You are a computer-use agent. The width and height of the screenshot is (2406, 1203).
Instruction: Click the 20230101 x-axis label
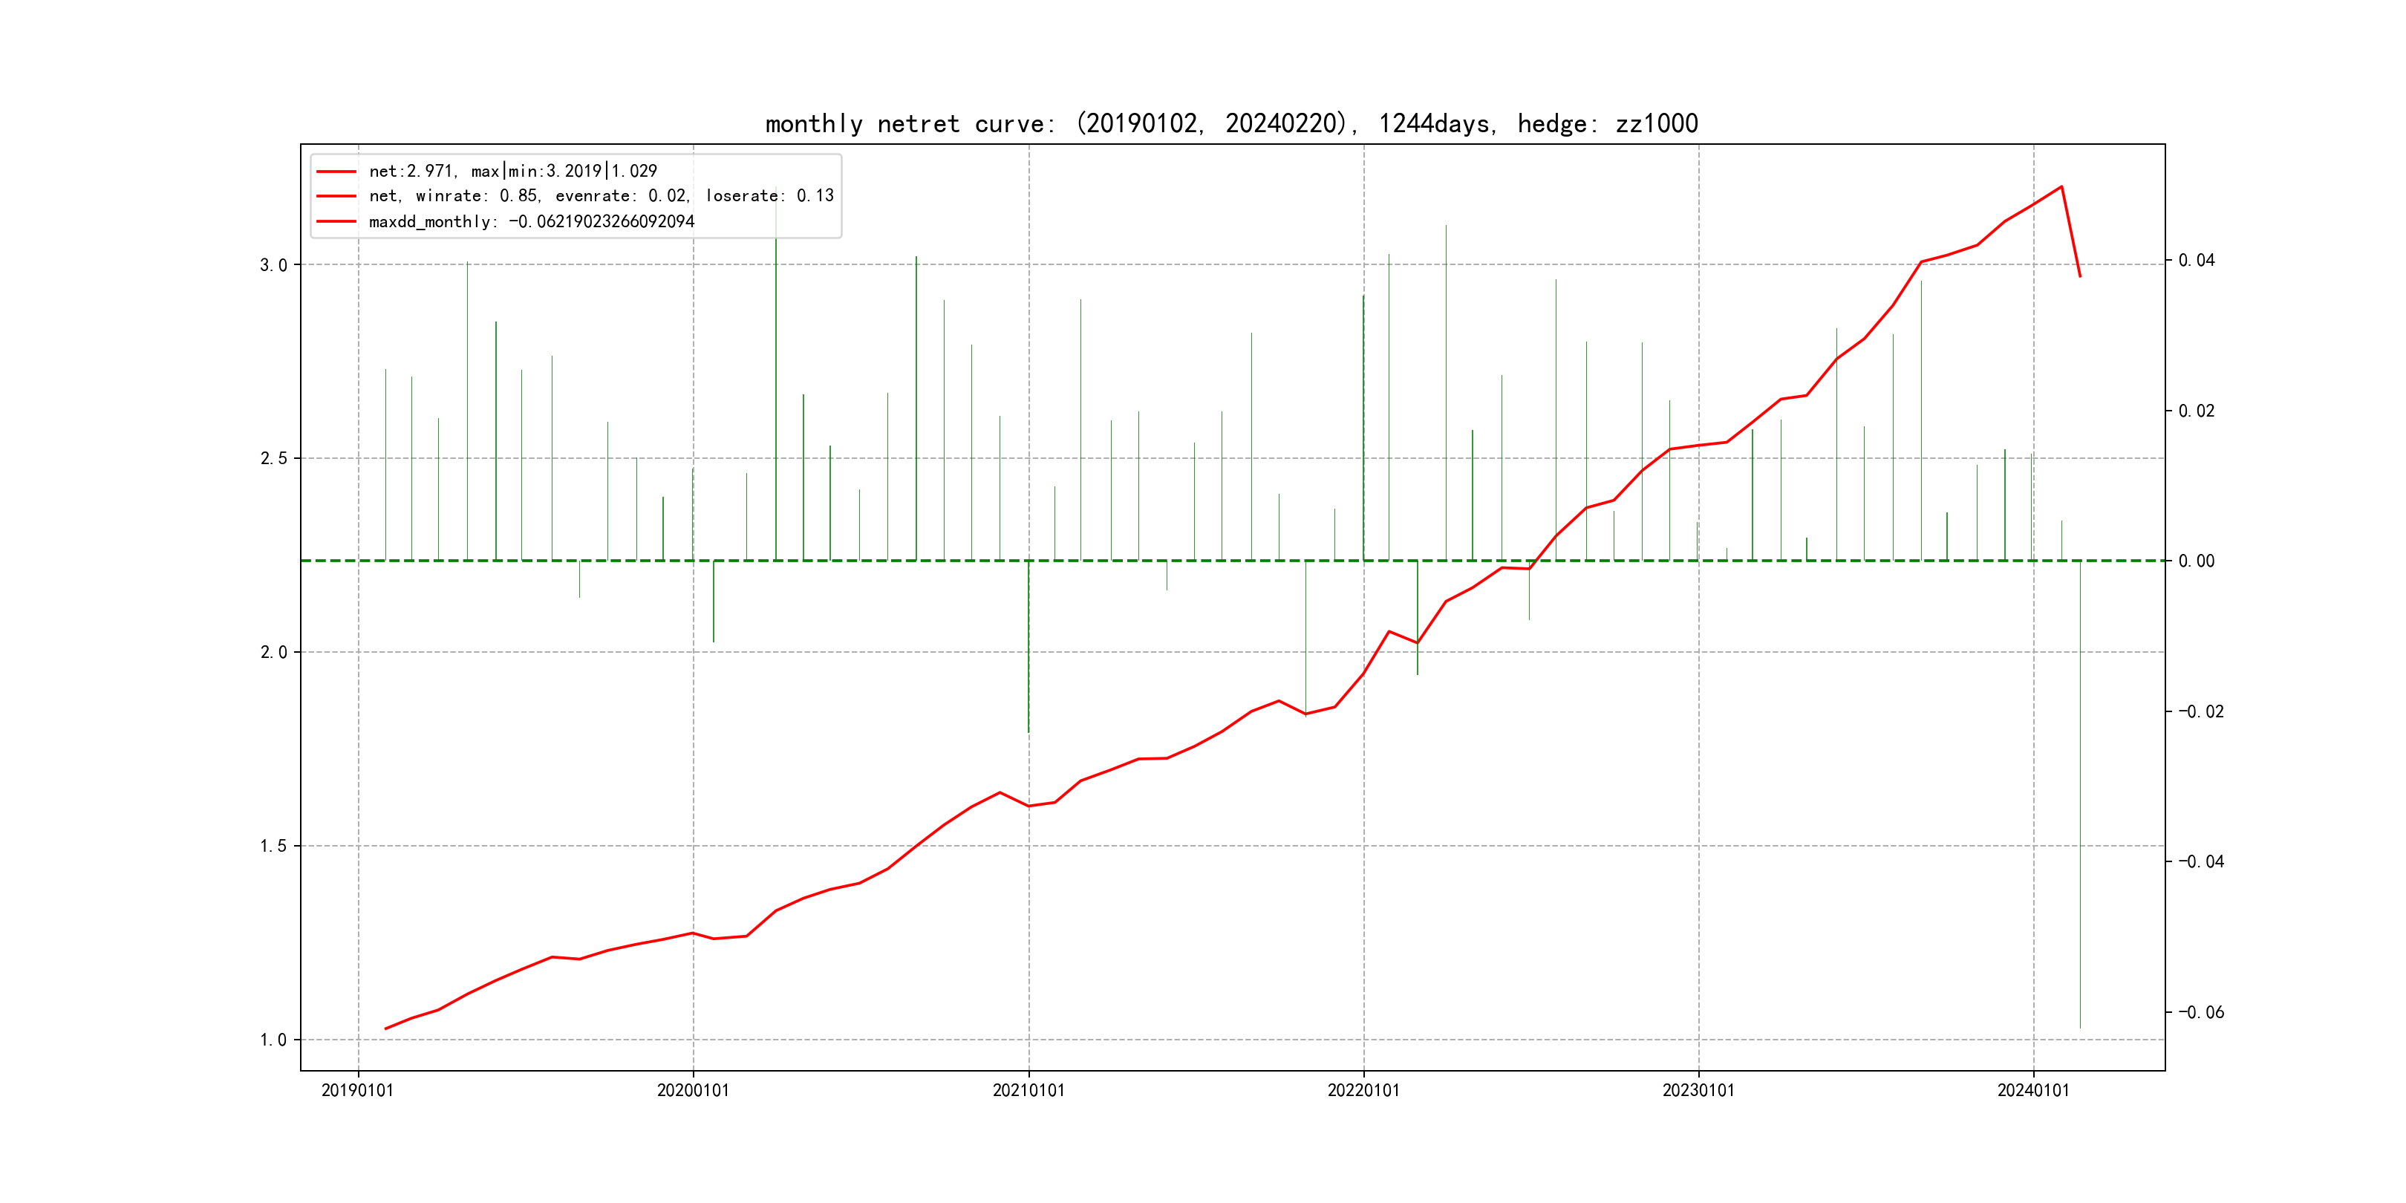(1698, 1090)
